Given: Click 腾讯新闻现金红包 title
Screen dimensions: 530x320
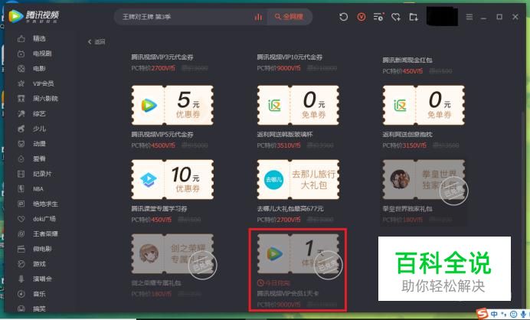Looking at the screenshot, I should point(407,60).
